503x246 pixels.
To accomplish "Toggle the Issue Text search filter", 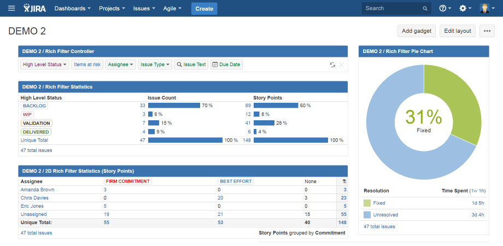I will point(191,65).
